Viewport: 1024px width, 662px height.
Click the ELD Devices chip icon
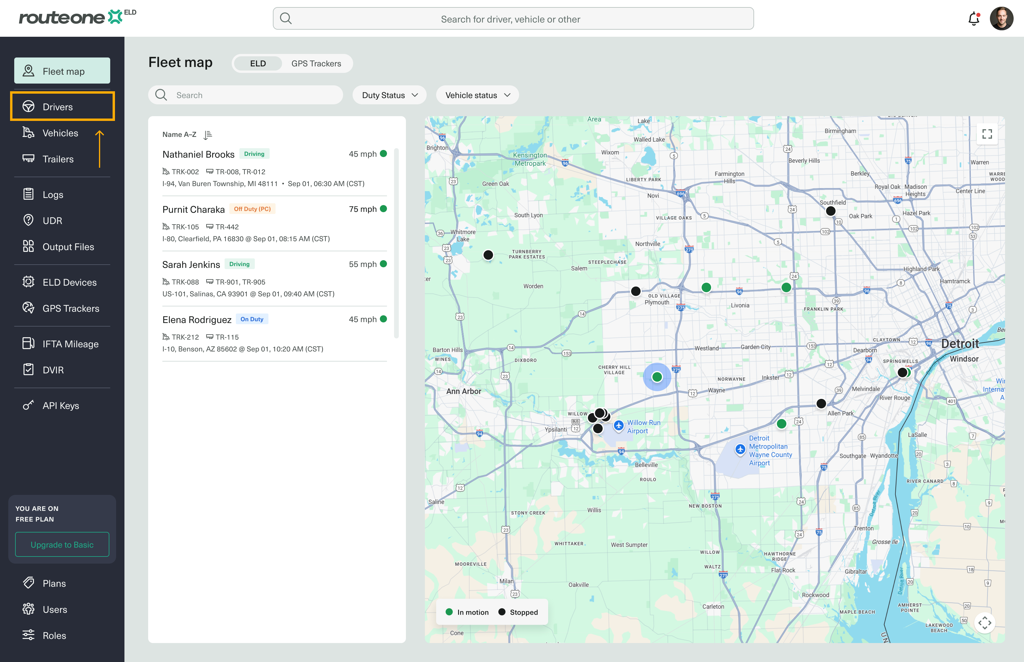pos(28,282)
